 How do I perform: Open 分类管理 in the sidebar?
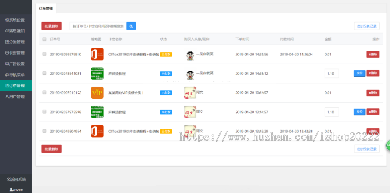[x=16, y=42]
